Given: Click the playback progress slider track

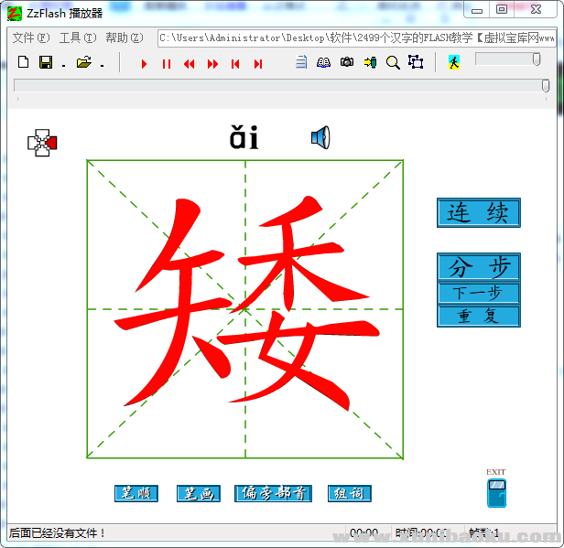Looking at the screenshot, I should 275,85.
